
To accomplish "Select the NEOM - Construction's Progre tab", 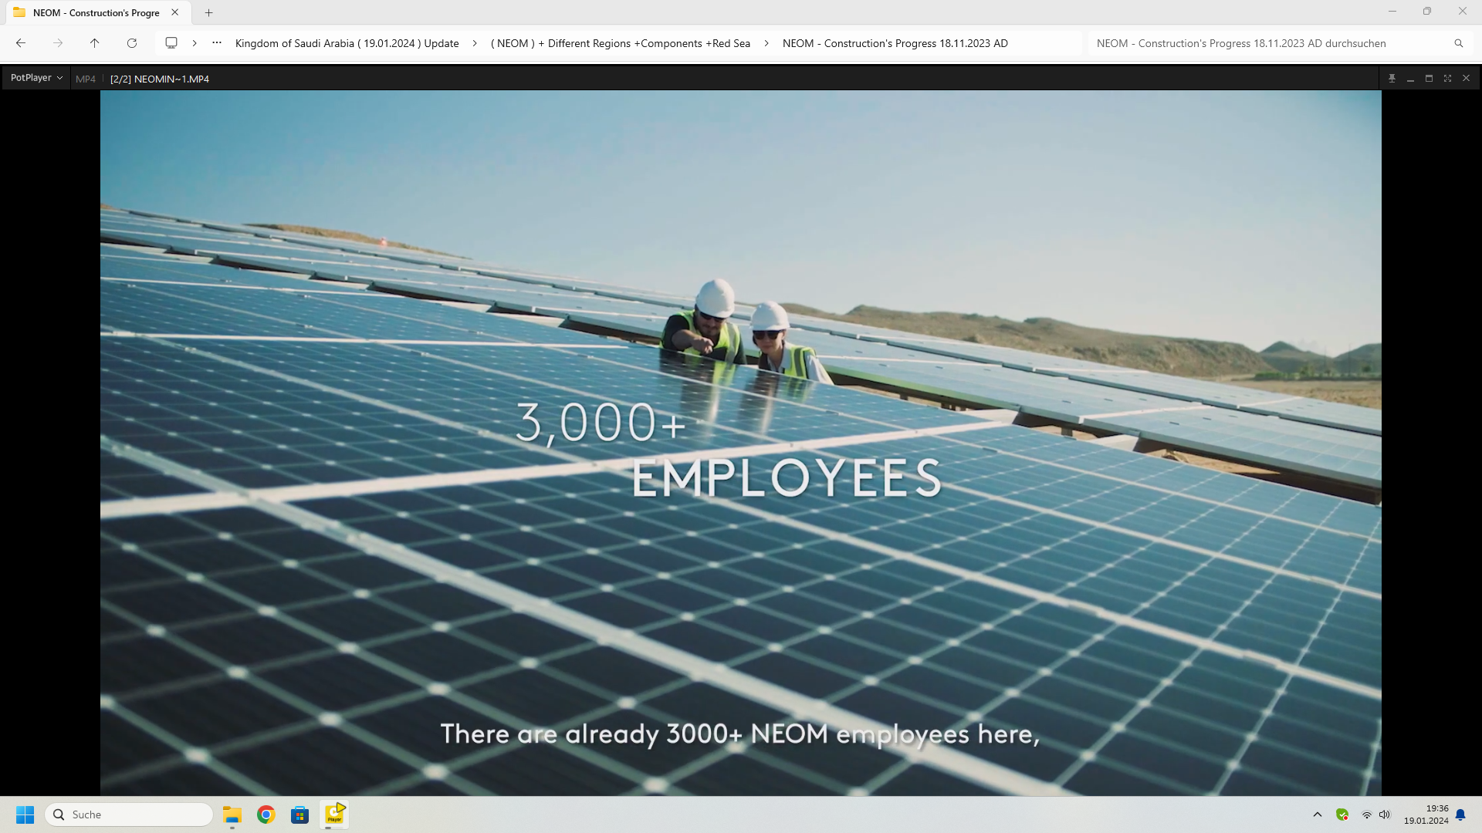I will coord(96,12).
